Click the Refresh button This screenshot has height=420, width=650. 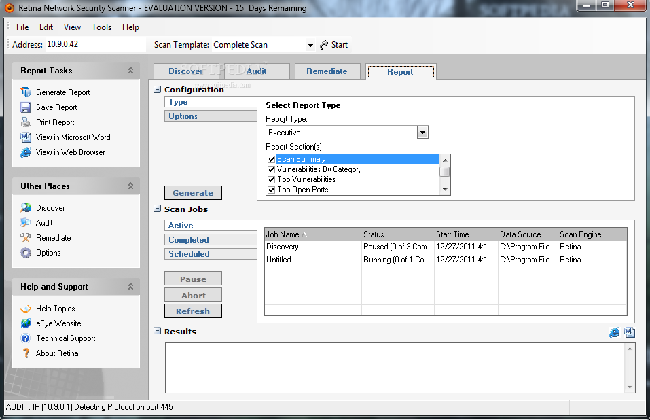(x=193, y=311)
